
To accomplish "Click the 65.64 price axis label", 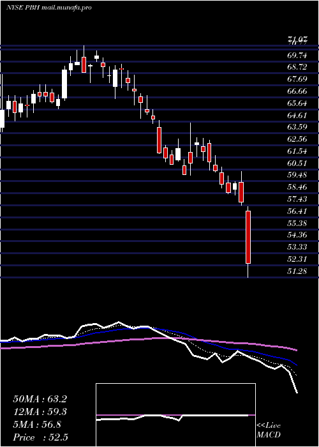I will 297,103.
